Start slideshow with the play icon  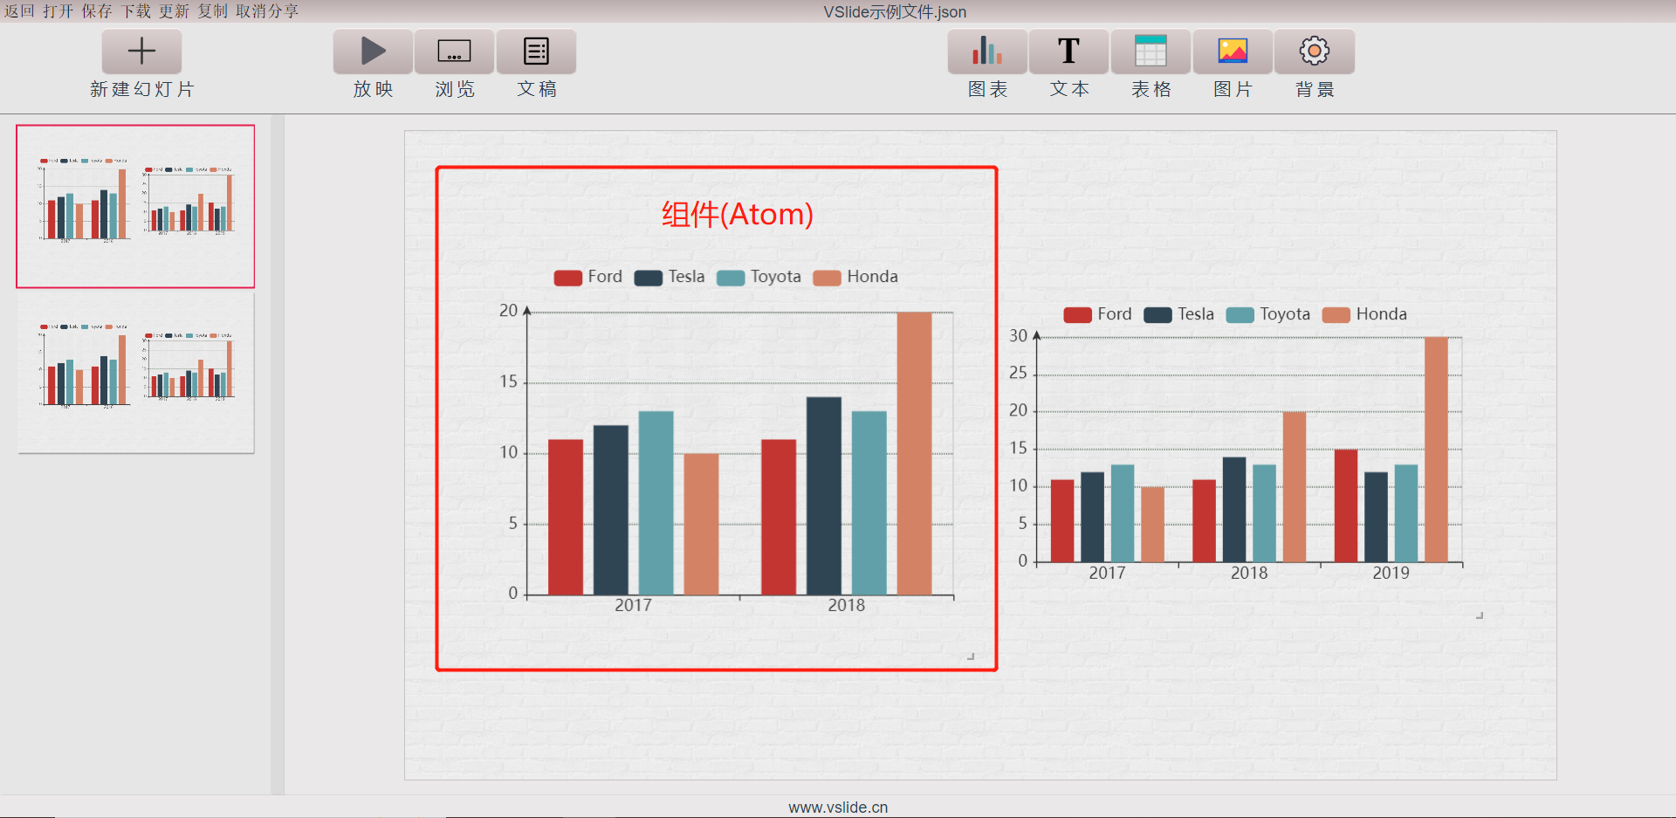pyautogui.click(x=373, y=52)
